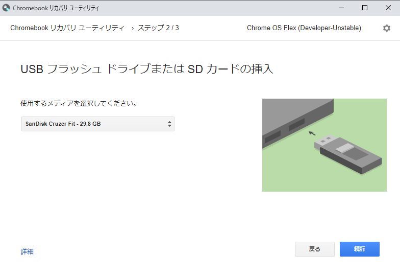Open the 詳細 details link
This screenshot has height=277, width=400.
tap(27, 251)
